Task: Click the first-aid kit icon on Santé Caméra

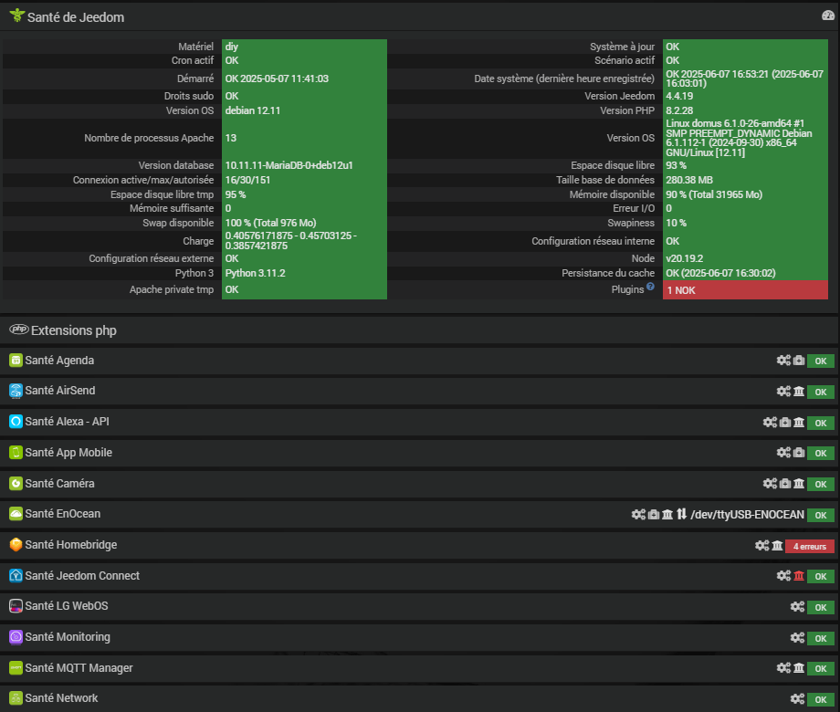Action: (x=785, y=484)
